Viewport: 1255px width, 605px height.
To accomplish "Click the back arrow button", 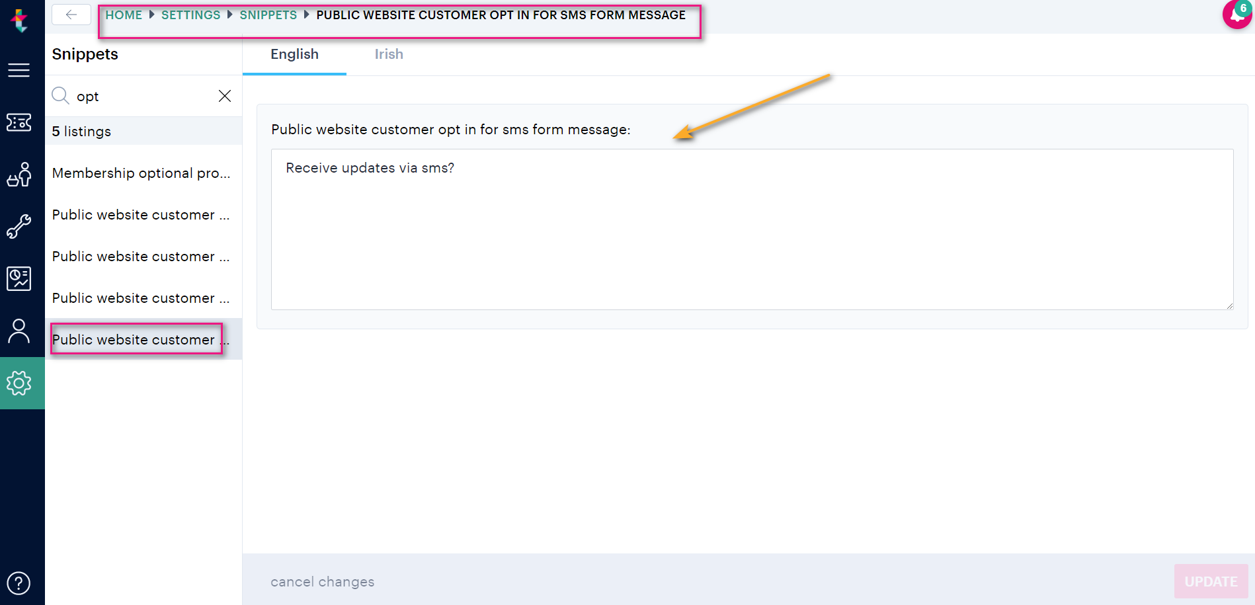I will (71, 15).
